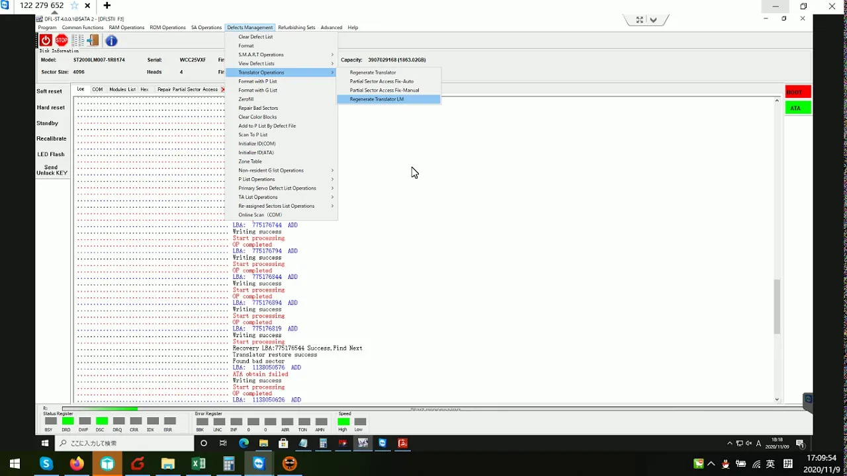This screenshot has width=847, height=476.
Task: Open the red G app on local taskbar
Action: (138, 464)
